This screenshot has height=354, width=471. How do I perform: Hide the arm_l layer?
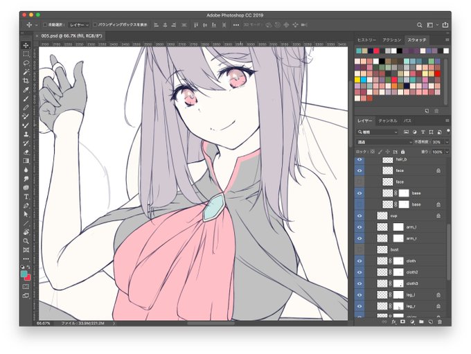pyautogui.click(x=359, y=227)
